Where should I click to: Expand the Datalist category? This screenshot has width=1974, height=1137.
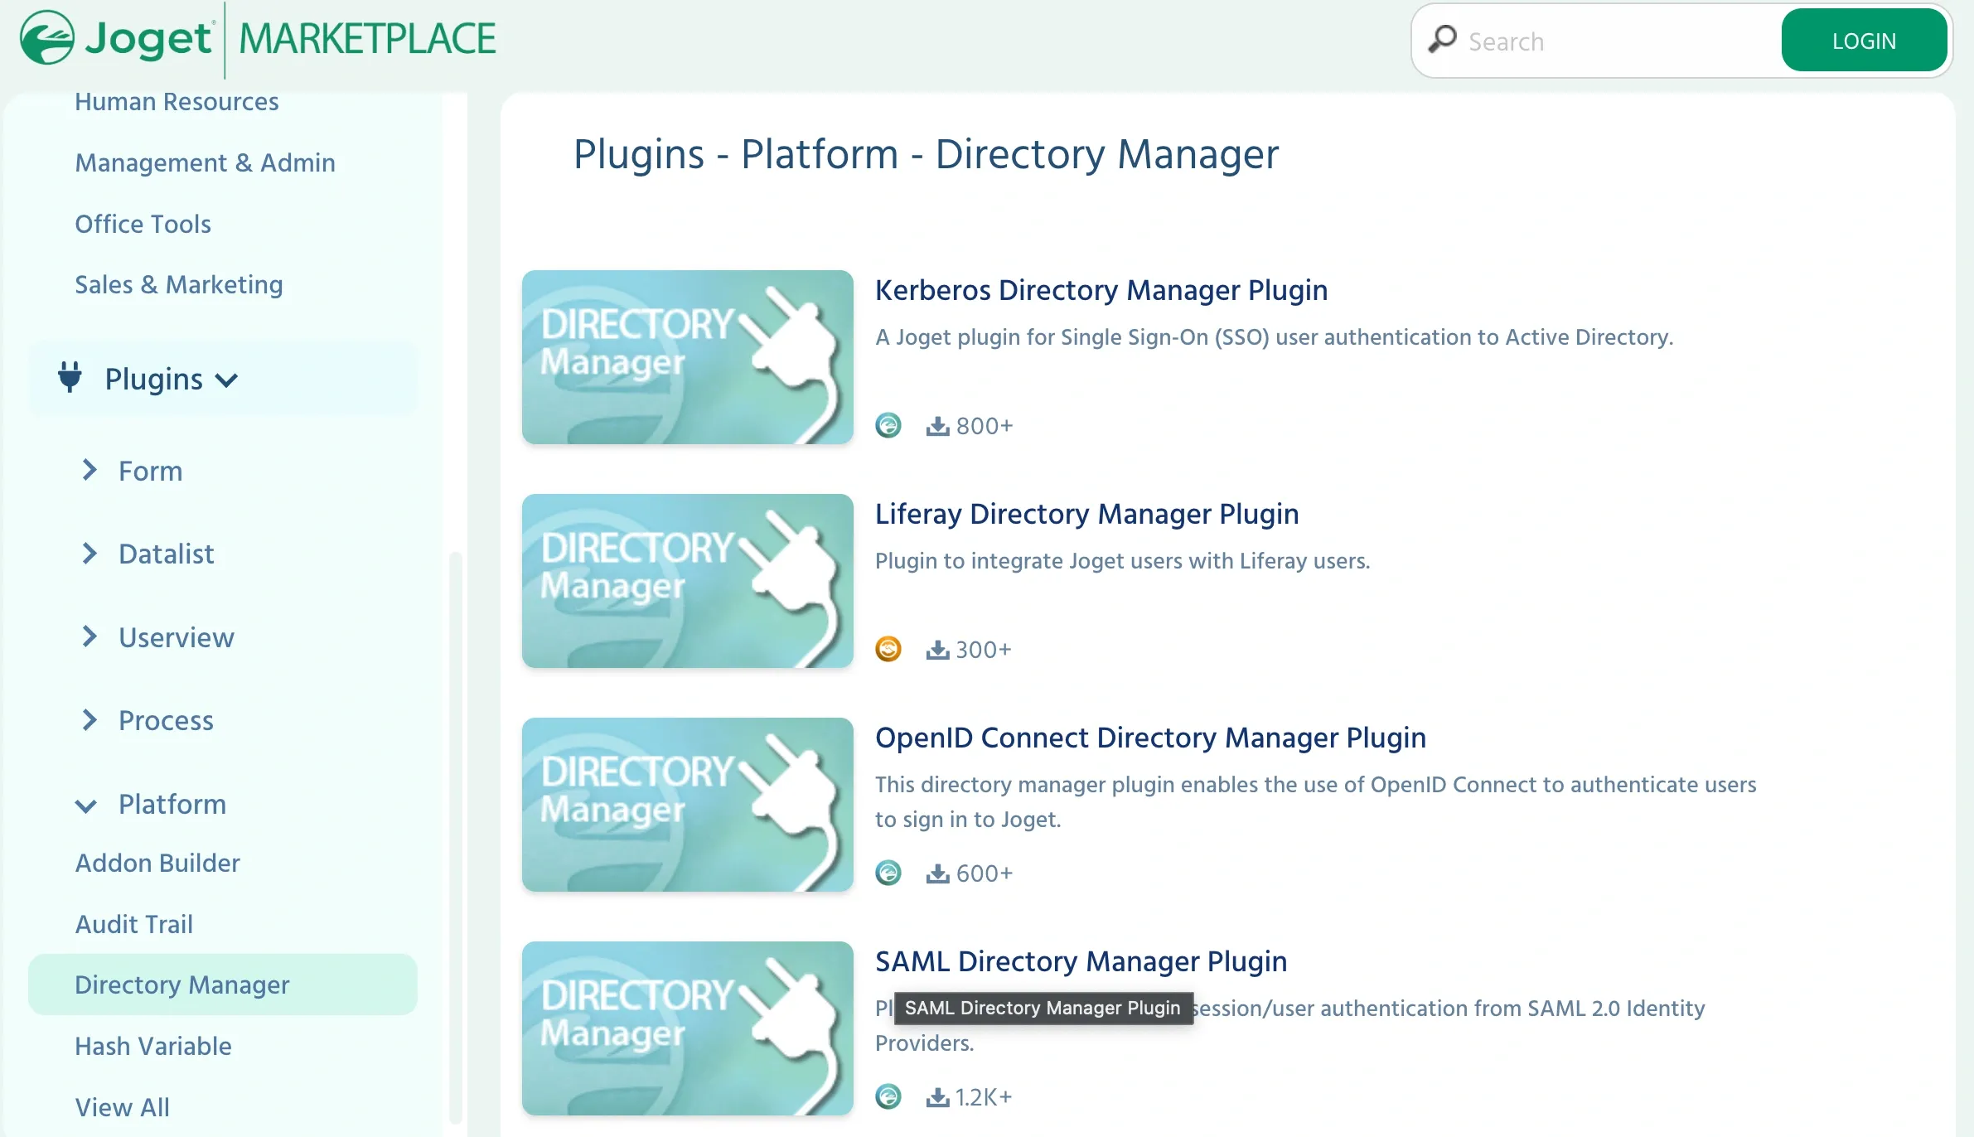pyautogui.click(x=90, y=553)
